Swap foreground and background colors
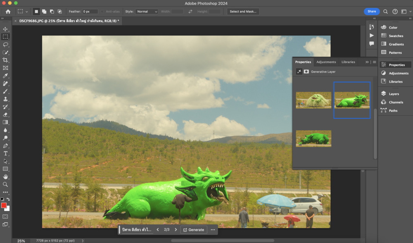This screenshot has width=413, height=243. coord(8,199)
